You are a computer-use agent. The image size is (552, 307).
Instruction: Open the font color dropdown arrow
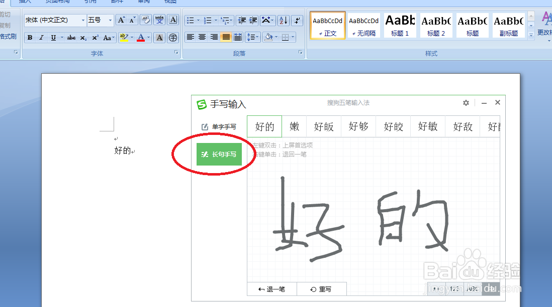148,37
